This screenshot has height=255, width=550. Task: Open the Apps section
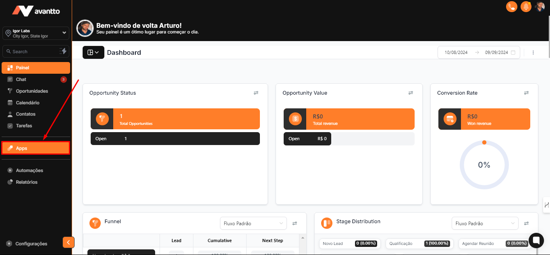(x=35, y=148)
